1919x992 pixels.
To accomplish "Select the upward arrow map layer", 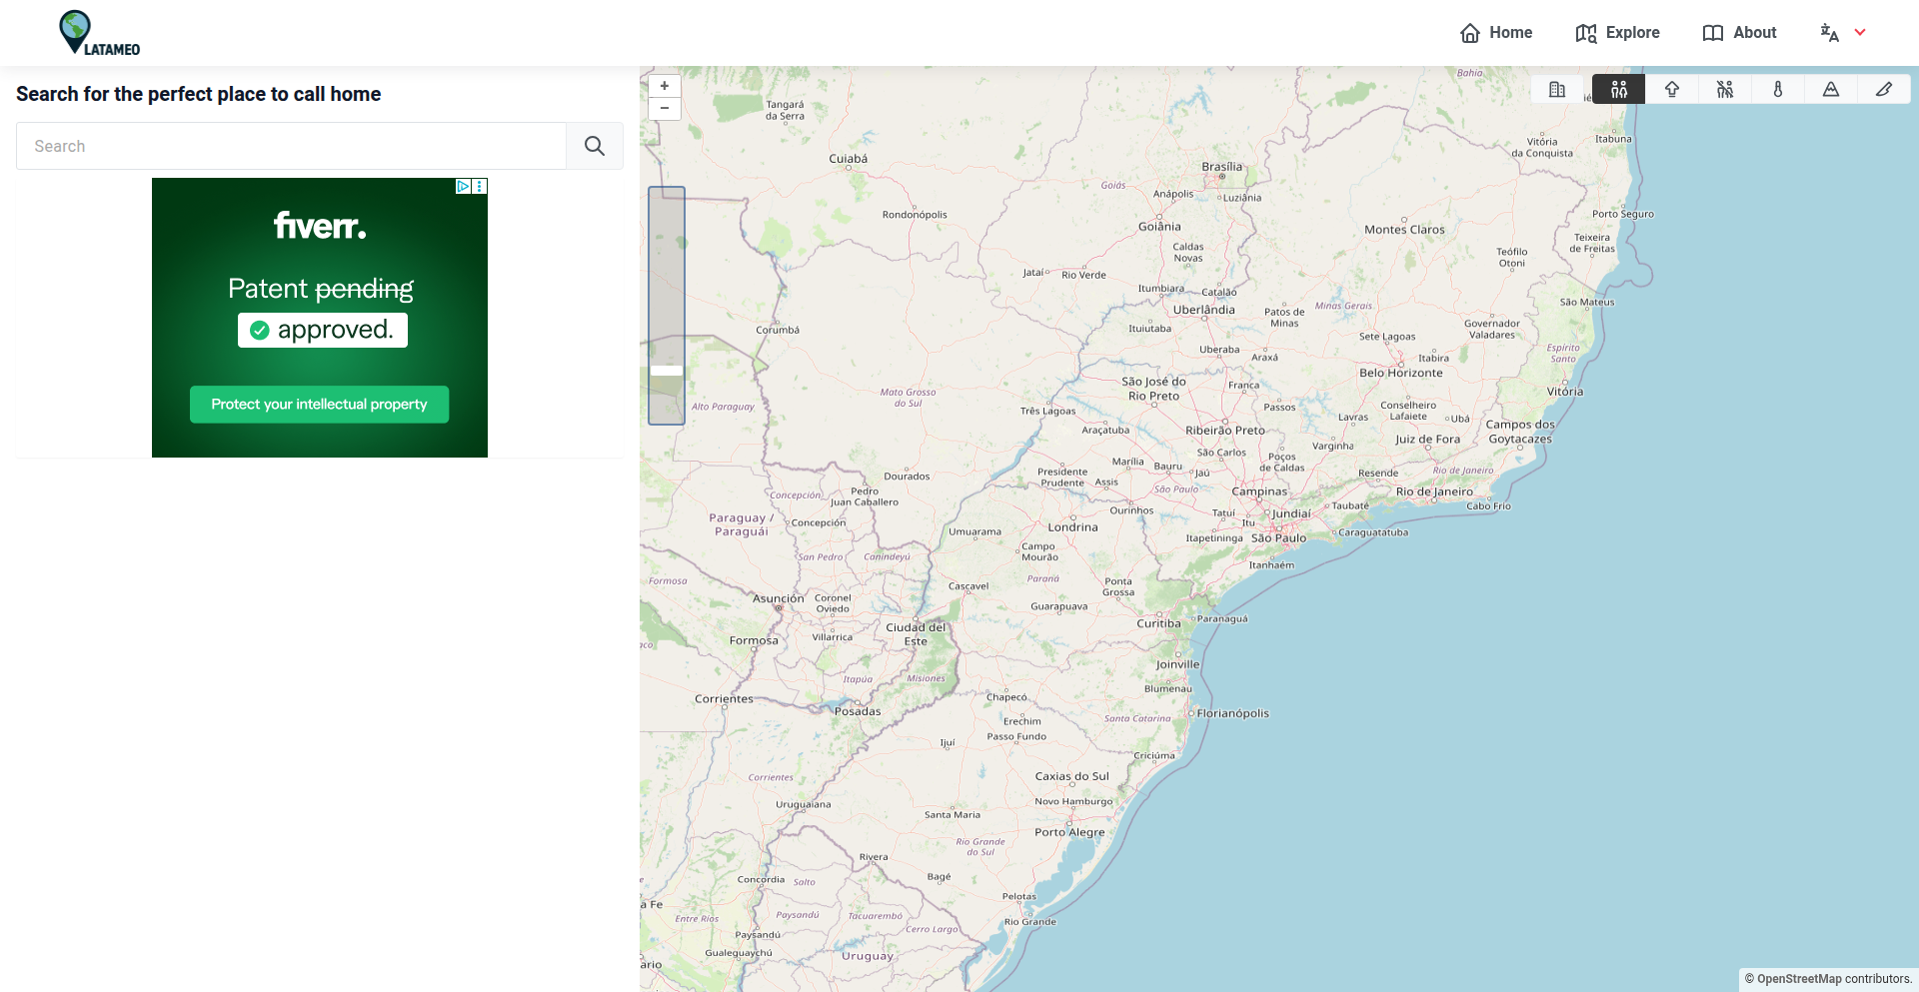I will click(x=1672, y=89).
